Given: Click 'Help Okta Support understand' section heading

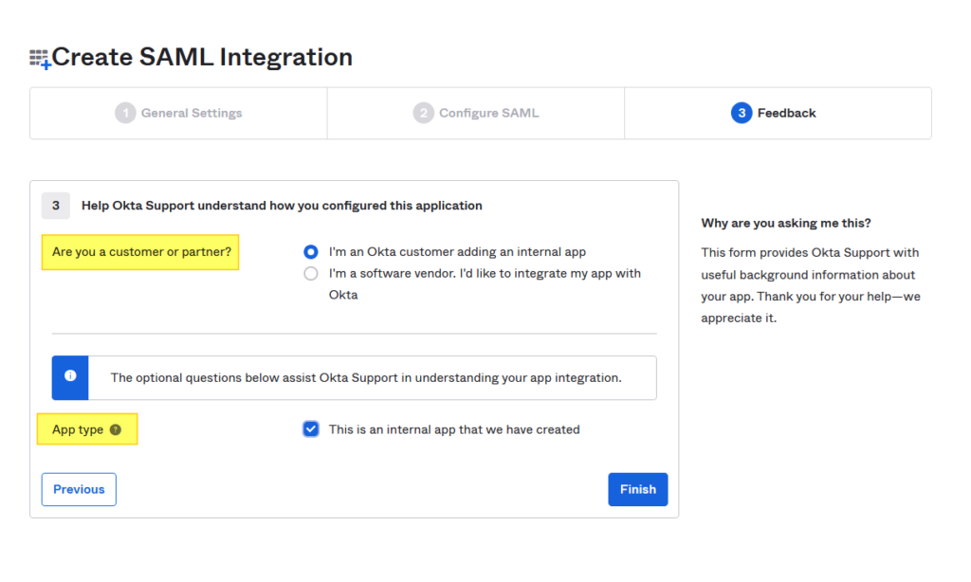Looking at the screenshot, I should pos(282,206).
